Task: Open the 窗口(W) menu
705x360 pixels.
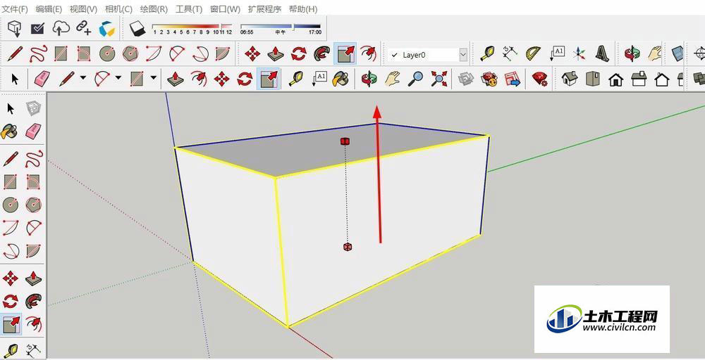Action: pyautogui.click(x=225, y=8)
